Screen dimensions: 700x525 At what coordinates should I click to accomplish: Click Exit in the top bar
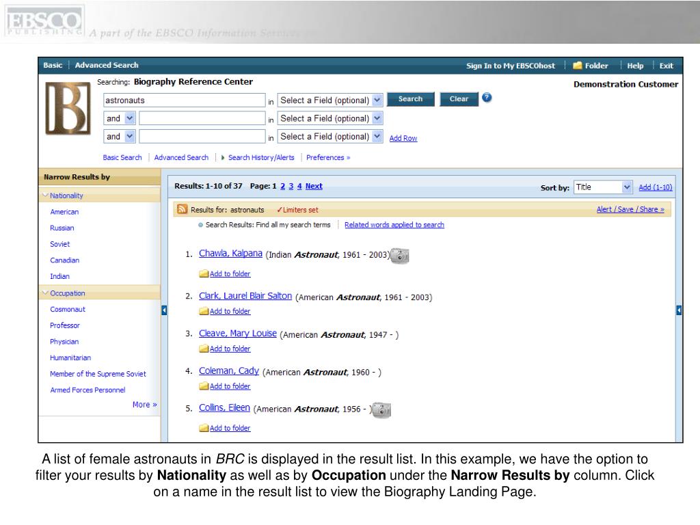click(666, 66)
